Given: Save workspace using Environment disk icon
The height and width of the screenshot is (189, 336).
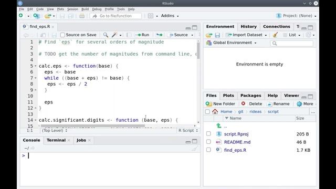Looking at the screenshot, I should pos(217,35).
